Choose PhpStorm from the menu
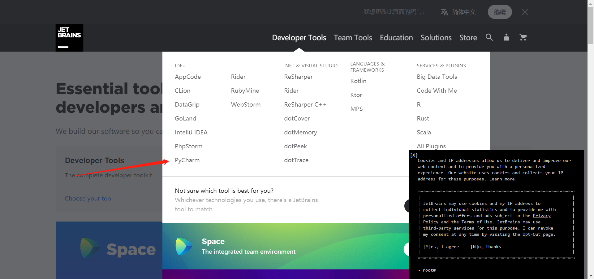 188,146
